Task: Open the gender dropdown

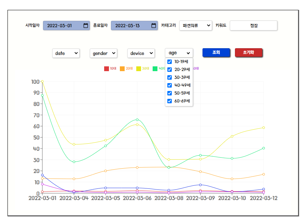Action: [103, 53]
